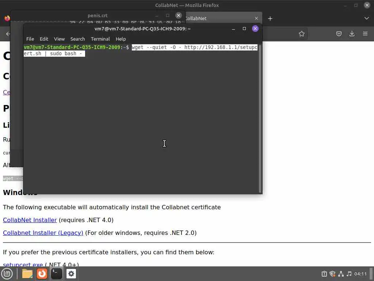Open Collabnet Installer (Legacy) link
Screen dimensions: 374x281
43,233
